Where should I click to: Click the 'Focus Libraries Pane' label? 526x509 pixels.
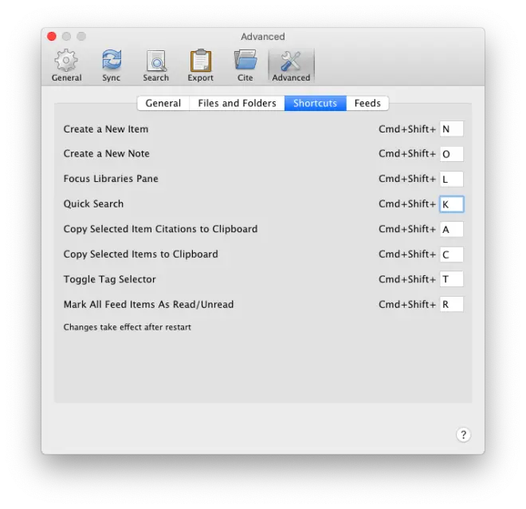tap(111, 179)
